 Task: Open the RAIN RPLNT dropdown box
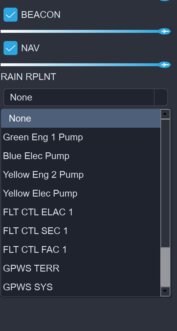pyautogui.click(x=79, y=97)
